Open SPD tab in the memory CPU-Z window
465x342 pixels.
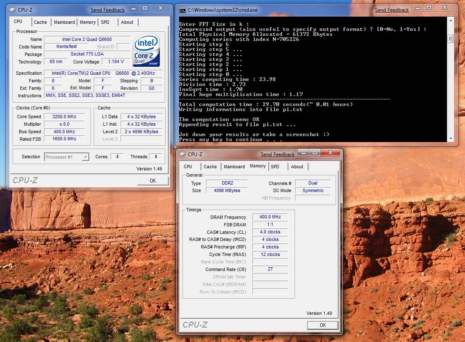point(275,167)
